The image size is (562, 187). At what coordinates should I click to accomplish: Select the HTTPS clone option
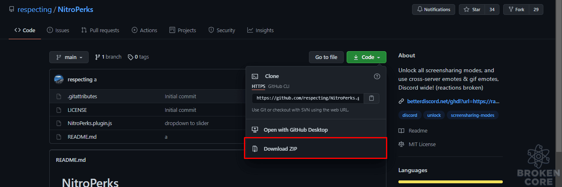click(x=258, y=86)
